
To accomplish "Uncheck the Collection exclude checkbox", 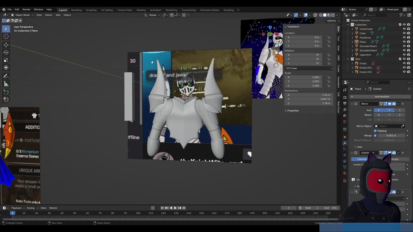I will 400,24.
